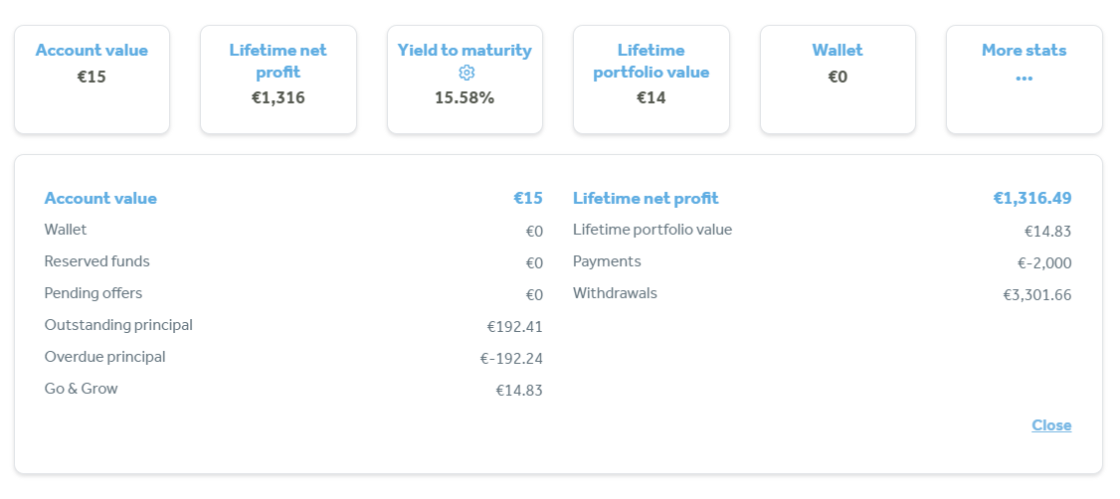Click the Pending offers row label

(93, 293)
